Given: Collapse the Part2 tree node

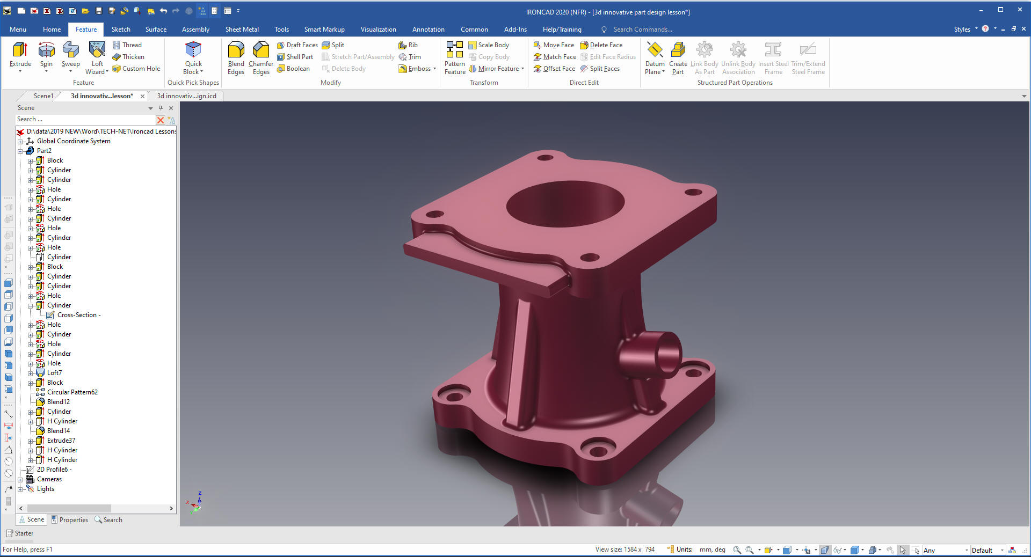Looking at the screenshot, I should (20, 151).
